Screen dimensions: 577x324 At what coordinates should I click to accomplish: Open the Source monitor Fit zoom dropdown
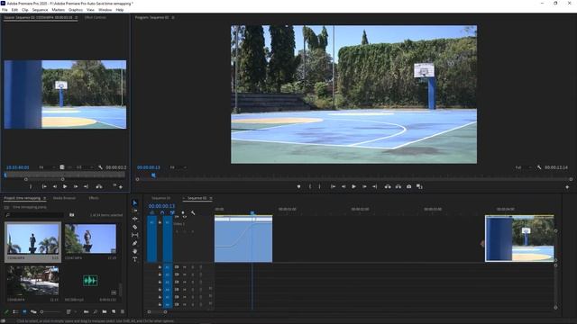[47, 167]
